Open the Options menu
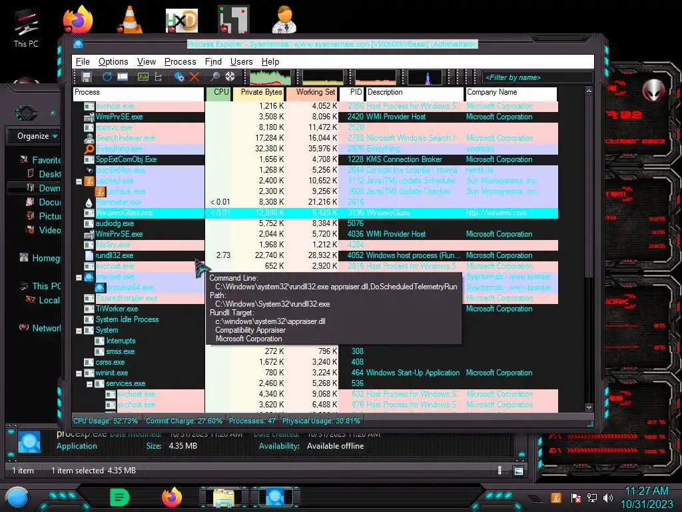The image size is (682, 512). (113, 62)
